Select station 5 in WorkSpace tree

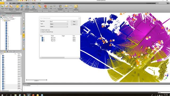(7, 29)
